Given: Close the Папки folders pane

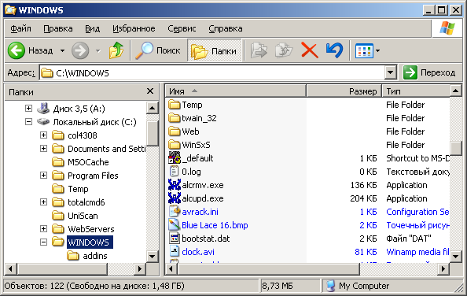Looking at the screenshot, I should 150,91.
